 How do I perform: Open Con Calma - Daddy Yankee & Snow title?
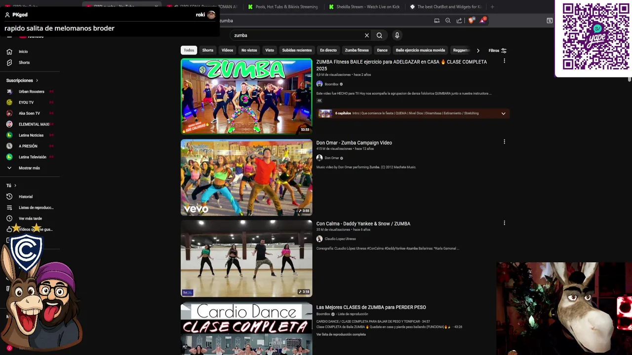click(x=363, y=224)
